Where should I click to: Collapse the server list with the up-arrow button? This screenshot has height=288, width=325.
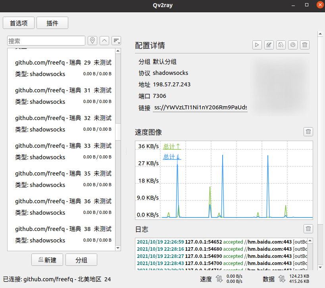click(104, 40)
